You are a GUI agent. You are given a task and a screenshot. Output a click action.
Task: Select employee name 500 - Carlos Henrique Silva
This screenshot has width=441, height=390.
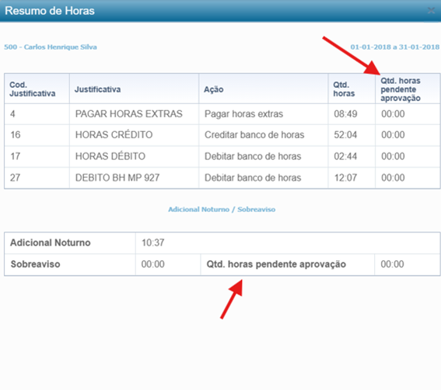click(x=51, y=47)
